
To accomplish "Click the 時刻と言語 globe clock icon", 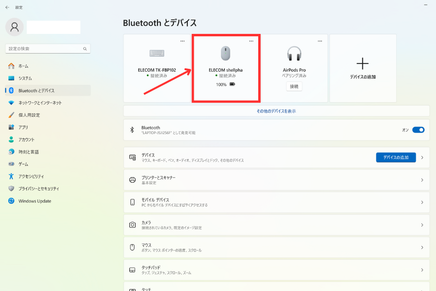I will (x=11, y=152).
